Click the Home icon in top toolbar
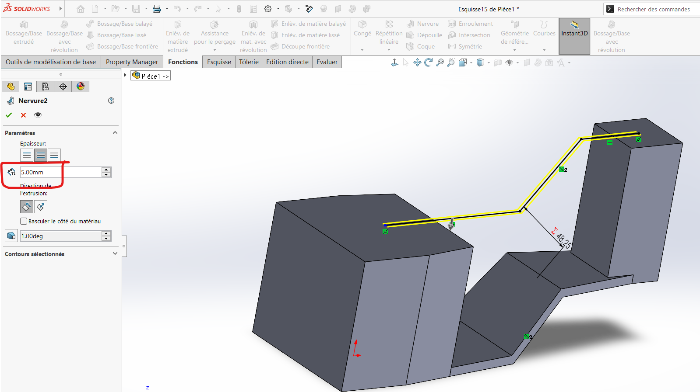 pos(81,9)
